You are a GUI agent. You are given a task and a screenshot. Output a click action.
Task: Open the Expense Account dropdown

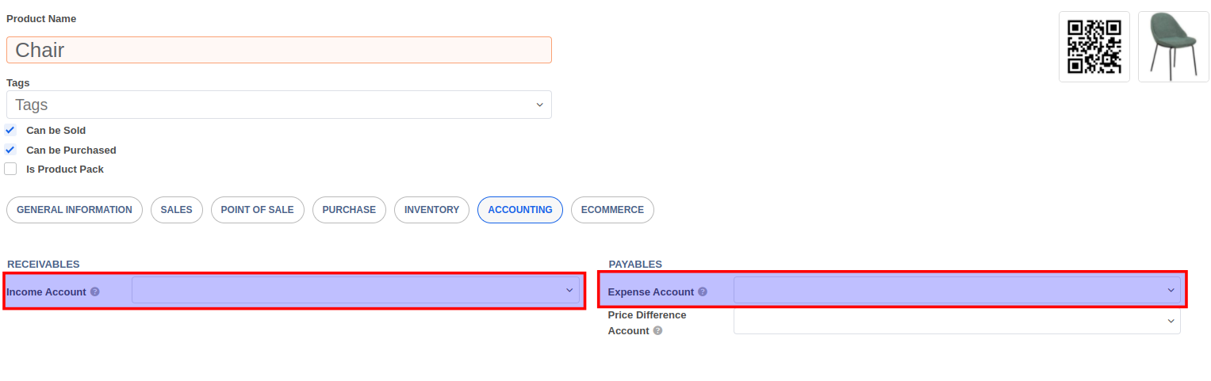(957, 290)
